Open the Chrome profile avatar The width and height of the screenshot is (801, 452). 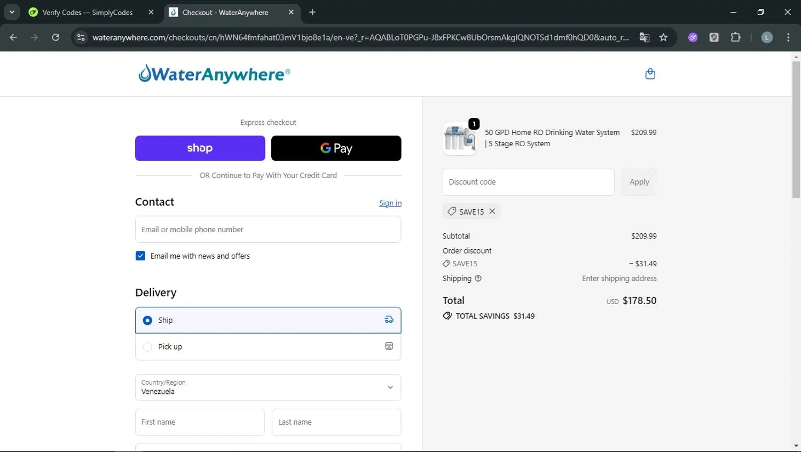(767, 37)
